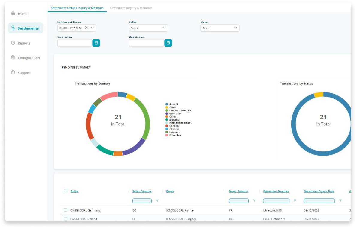This screenshot has height=228, width=356.
Task: Open Support from the sidebar
Action: pos(24,73)
